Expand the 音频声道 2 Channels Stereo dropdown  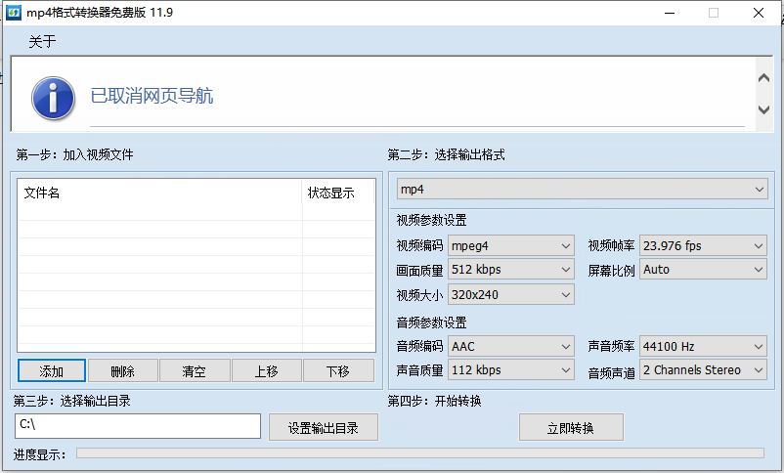tap(703, 370)
